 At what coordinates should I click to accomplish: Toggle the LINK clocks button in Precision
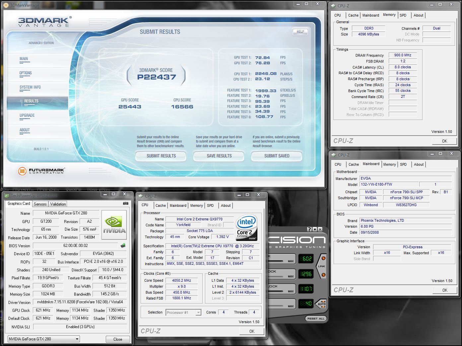pos(322,266)
